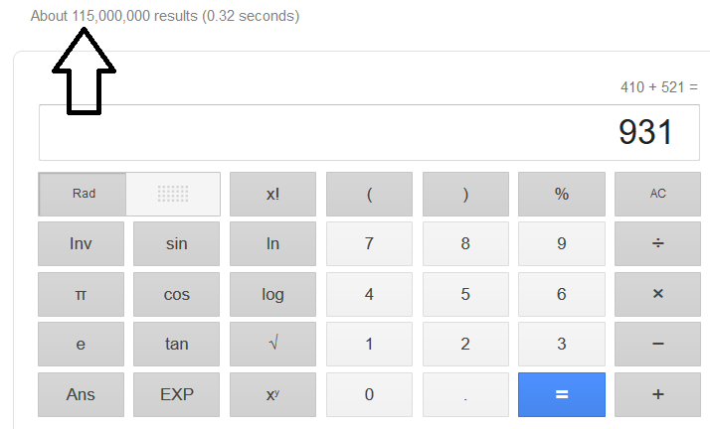Click the Ans previous answer key
This screenshot has height=429, width=710.
[81, 394]
